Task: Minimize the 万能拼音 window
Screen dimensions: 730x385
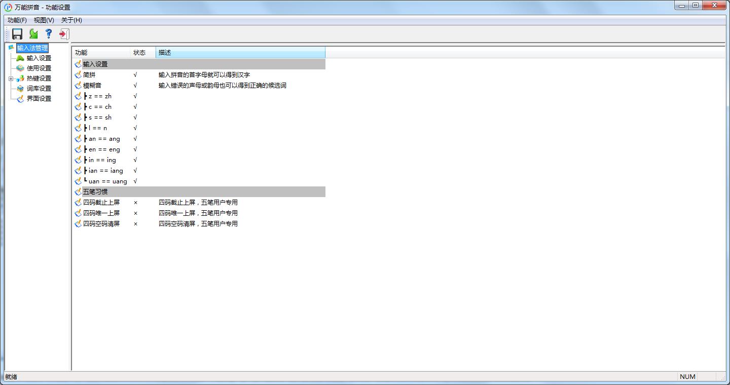Action: [681, 5]
